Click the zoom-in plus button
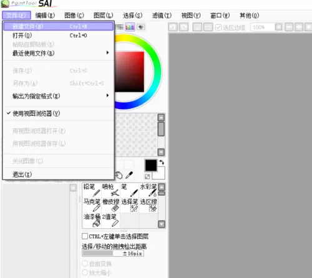The width and height of the screenshot is (312, 278). (299, 27)
